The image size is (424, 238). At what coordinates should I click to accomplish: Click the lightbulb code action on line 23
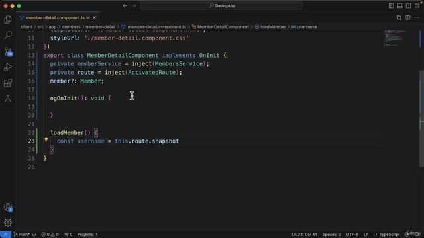(46, 139)
